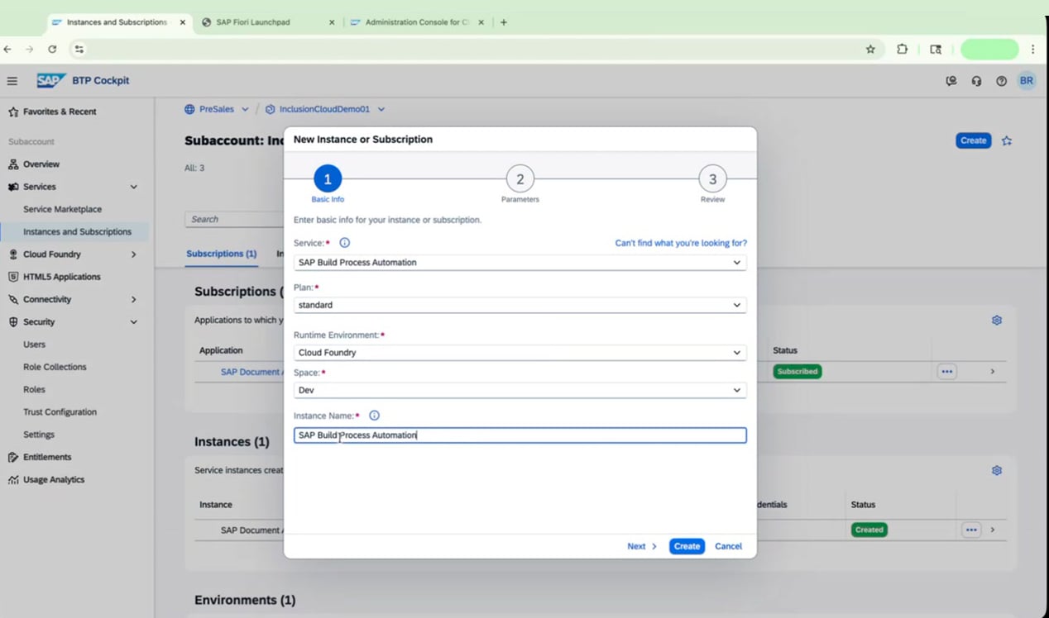
Task: Open Role Collections in sidebar
Action: pyautogui.click(x=55, y=367)
